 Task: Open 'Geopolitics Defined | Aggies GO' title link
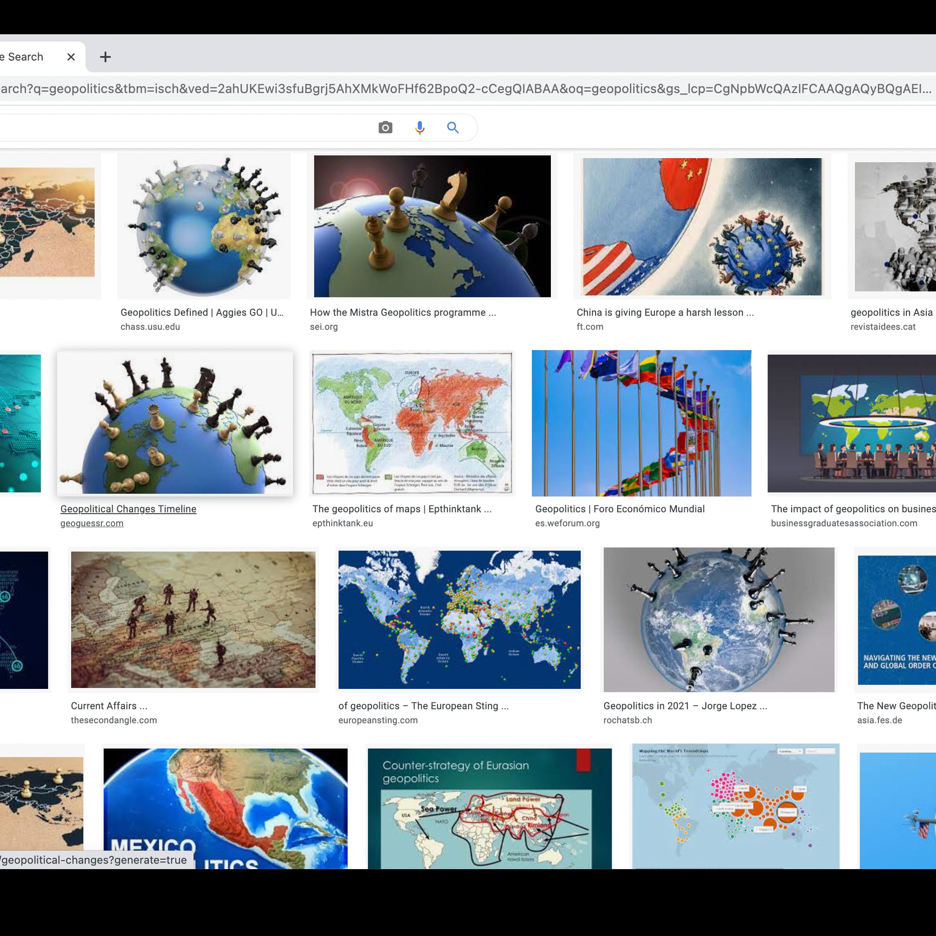[202, 313]
